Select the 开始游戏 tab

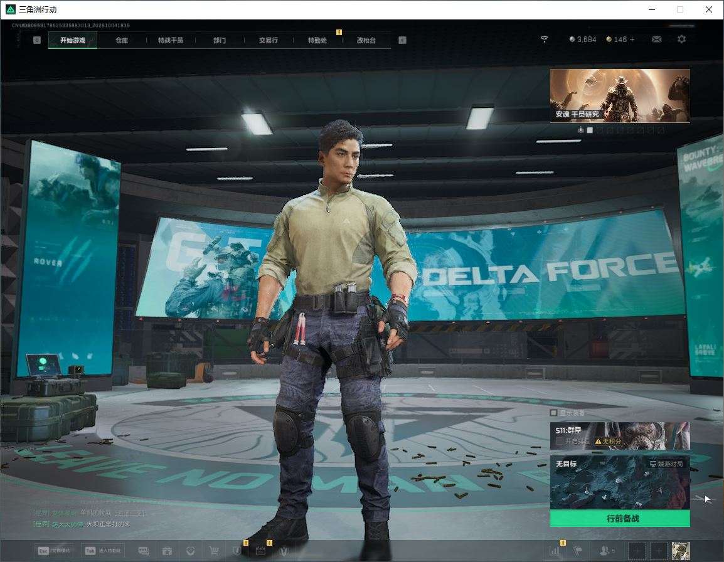click(x=73, y=40)
